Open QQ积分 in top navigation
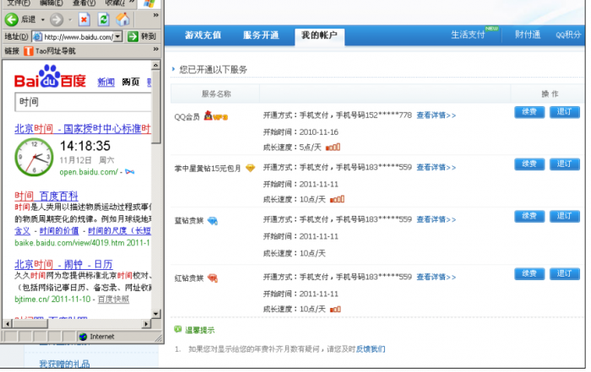591x372 pixels. 568,35
